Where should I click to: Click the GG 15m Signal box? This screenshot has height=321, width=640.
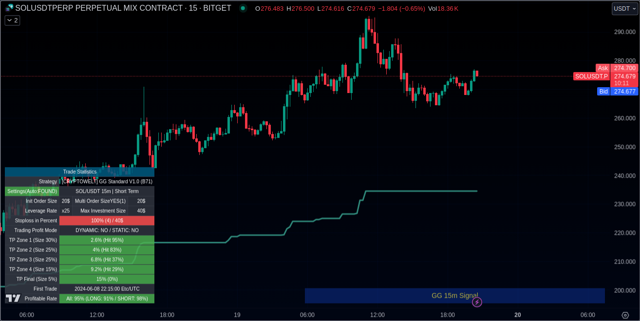[x=454, y=295]
